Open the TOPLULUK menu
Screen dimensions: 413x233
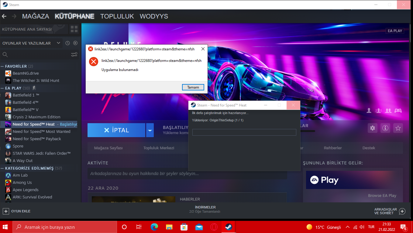pos(117,16)
